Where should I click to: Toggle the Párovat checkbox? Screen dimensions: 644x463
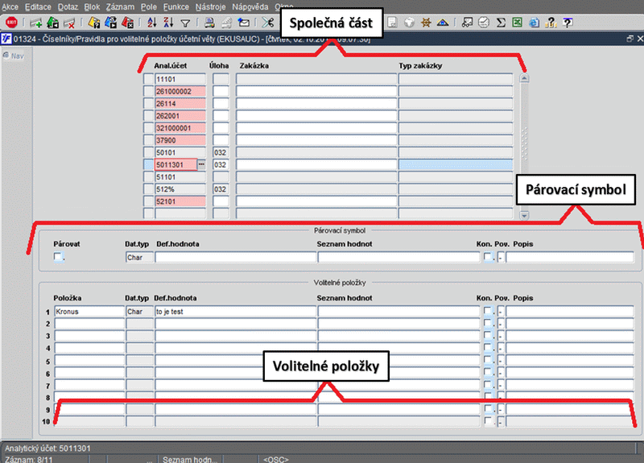point(58,257)
